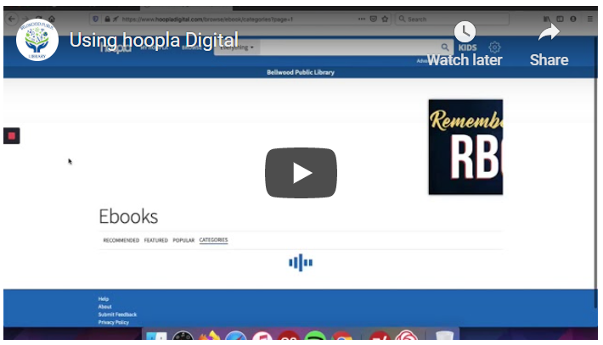603x345 pixels.
Task: Open hoopla settings gear icon
Action: point(494,47)
